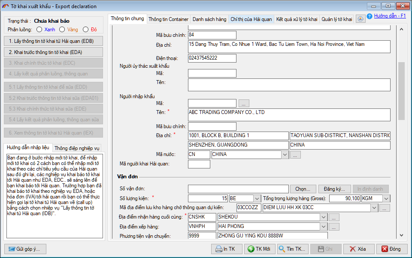Image resolution: width=412 pixels, height=258 pixels.
Task: Select the Vàng radio button
Action: tap(62, 30)
